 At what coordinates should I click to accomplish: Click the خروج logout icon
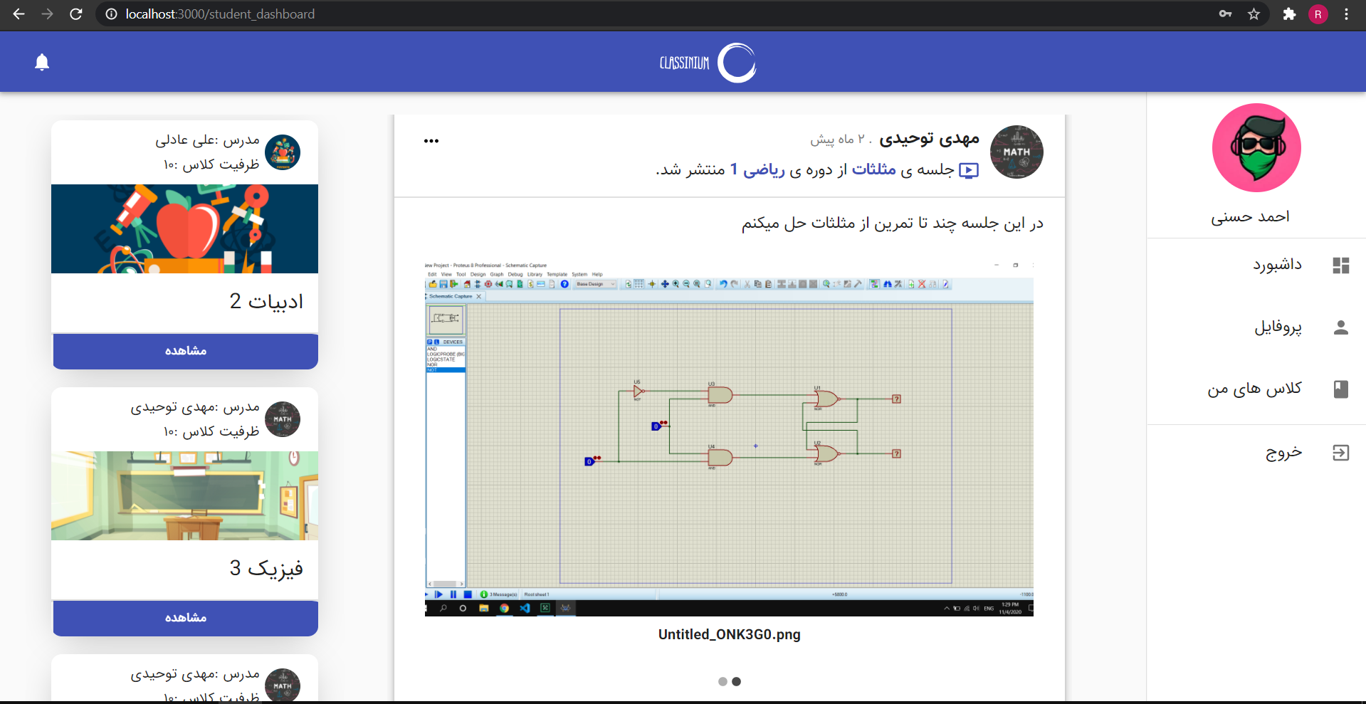tap(1340, 453)
